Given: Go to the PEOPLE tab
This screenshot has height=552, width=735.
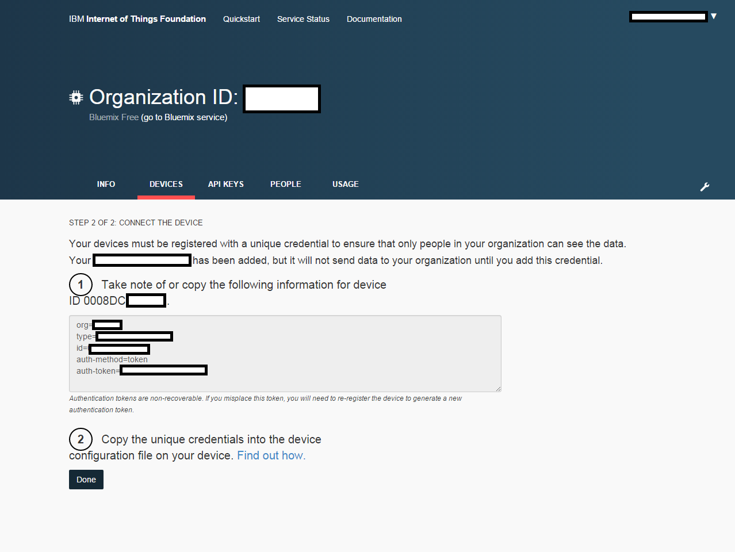Looking at the screenshot, I should (286, 184).
